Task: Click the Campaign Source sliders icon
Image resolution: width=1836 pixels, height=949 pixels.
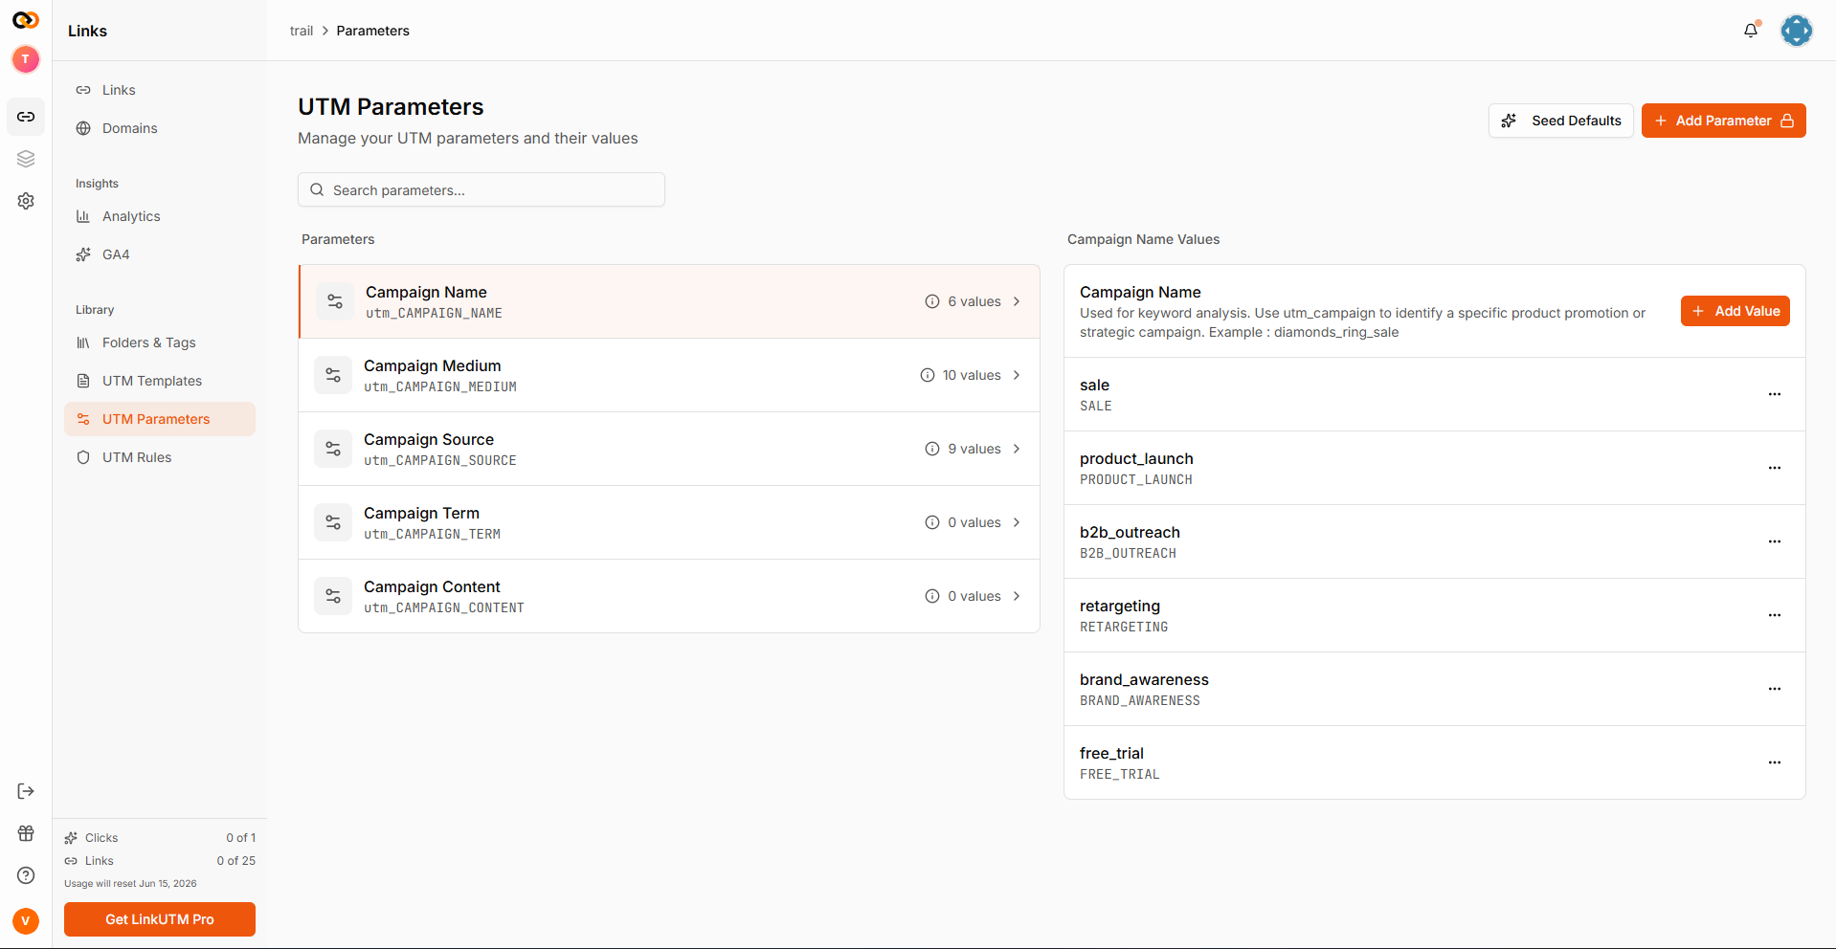Action: [x=333, y=449]
